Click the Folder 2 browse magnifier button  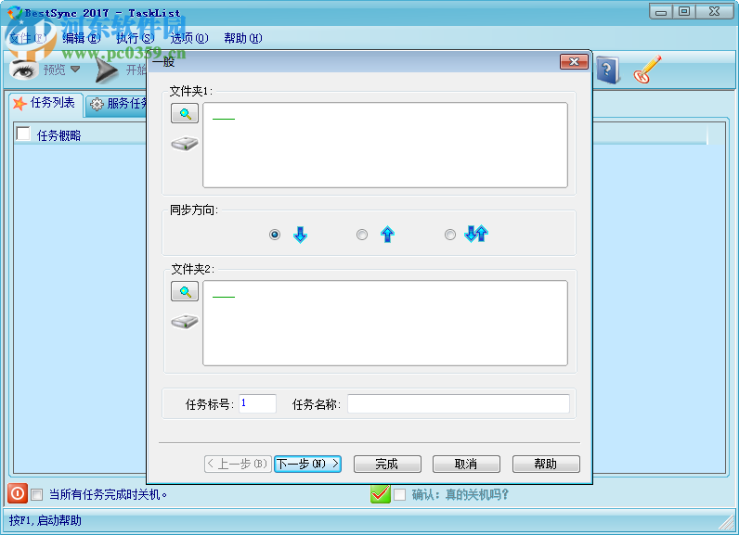point(185,292)
